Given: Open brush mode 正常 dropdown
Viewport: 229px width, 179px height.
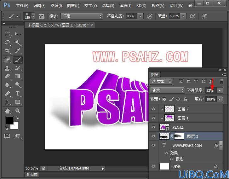Looking at the screenshot, I should [x=82, y=16].
